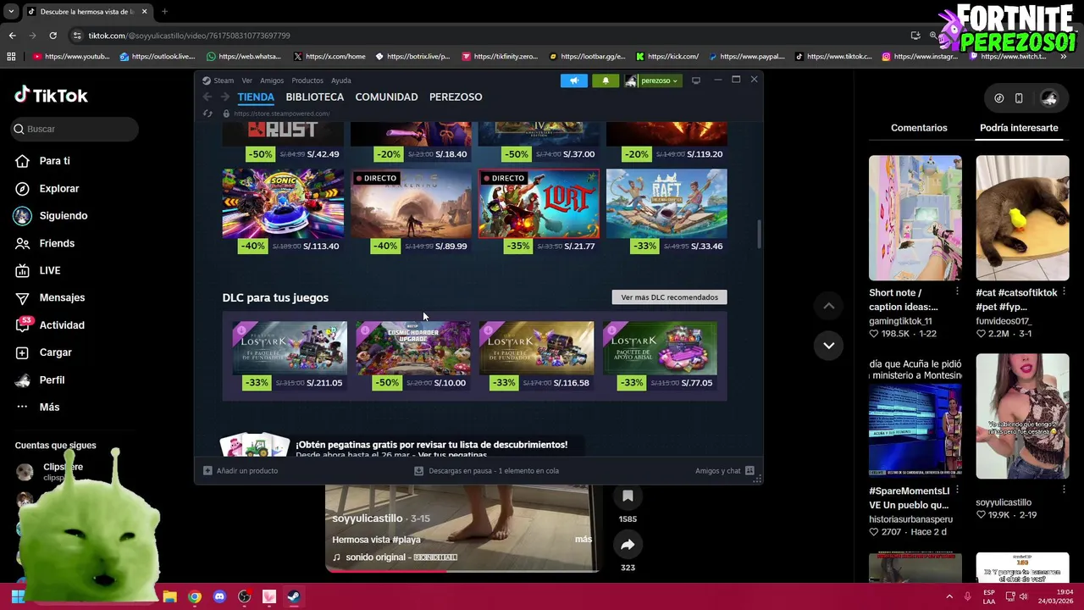The height and width of the screenshot is (610, 1084).
Task: Open the Ayuda menu in Steam
Action: (341, 80)
